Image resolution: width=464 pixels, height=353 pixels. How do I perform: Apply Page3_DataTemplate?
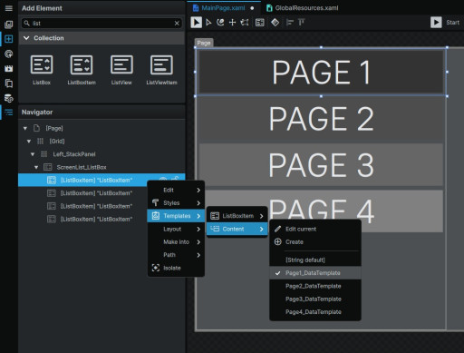(315, 299)
